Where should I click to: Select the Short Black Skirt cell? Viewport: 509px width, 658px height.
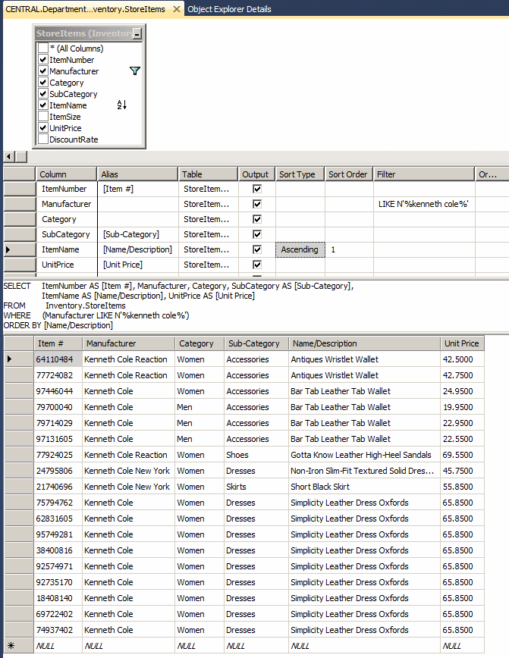click(x=364, y=487)
